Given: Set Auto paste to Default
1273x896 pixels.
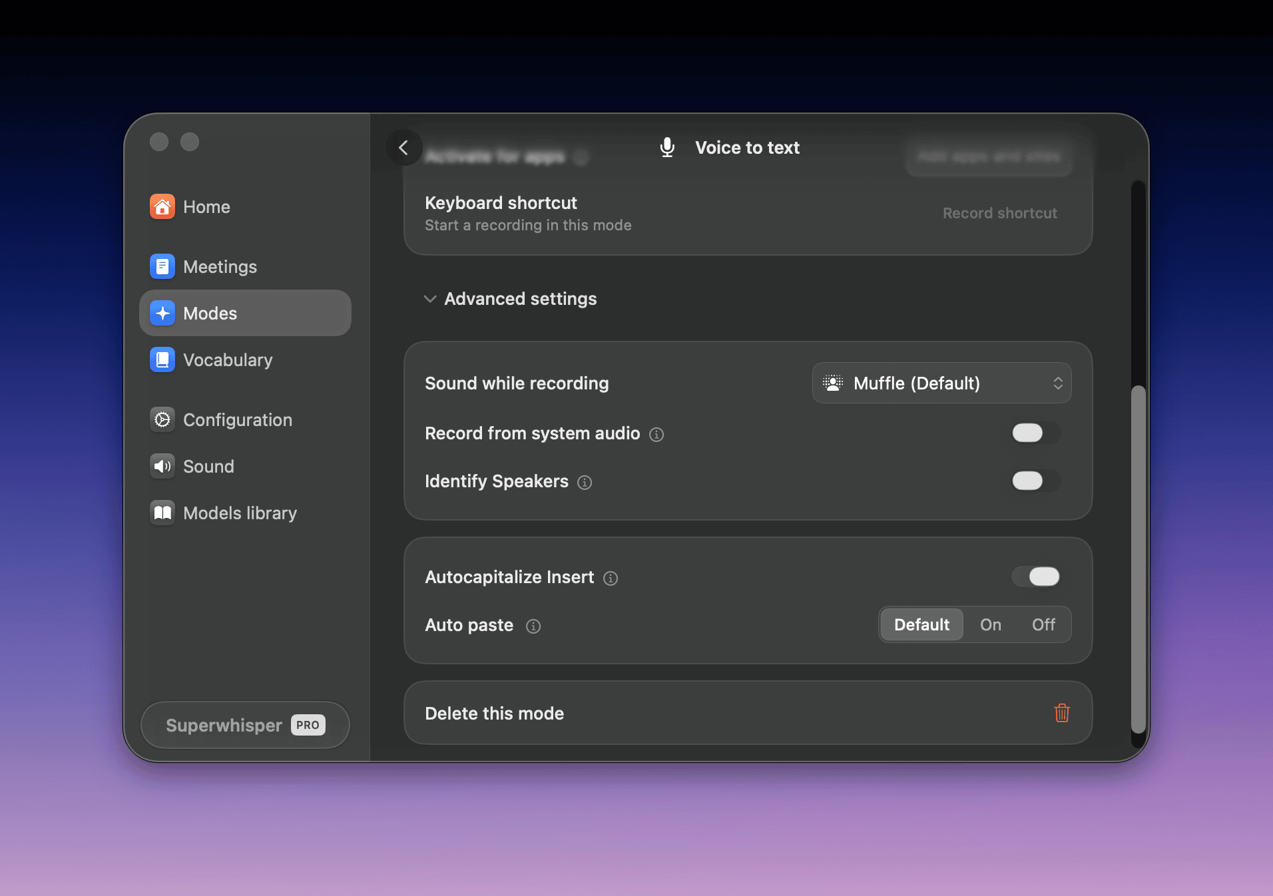Looking at the screenshot, I should tap(921, 625).
